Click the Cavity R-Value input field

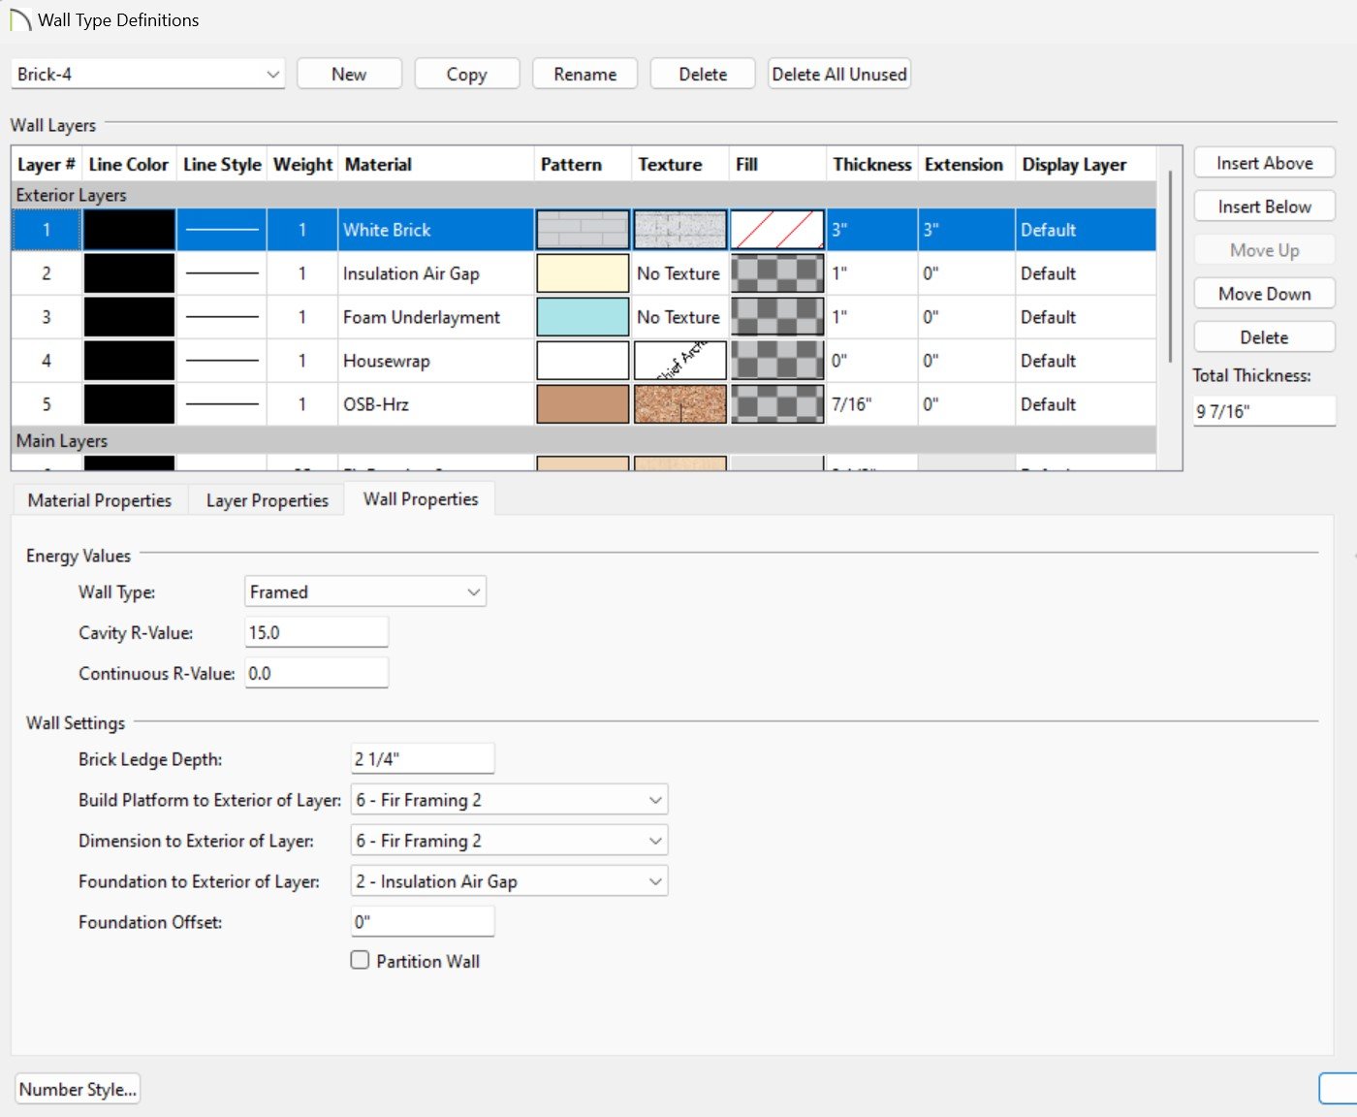[316, 632]
